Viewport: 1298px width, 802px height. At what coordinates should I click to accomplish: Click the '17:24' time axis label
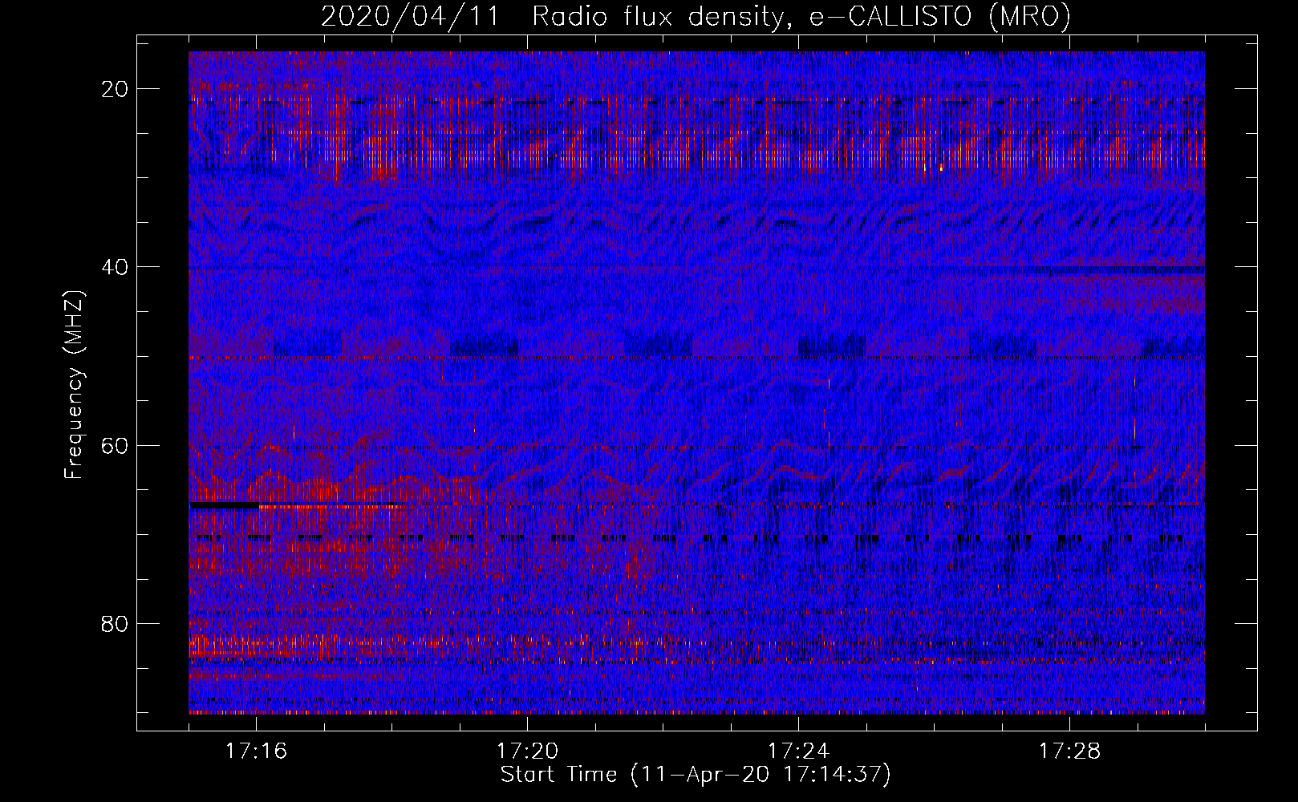[798, 751]
